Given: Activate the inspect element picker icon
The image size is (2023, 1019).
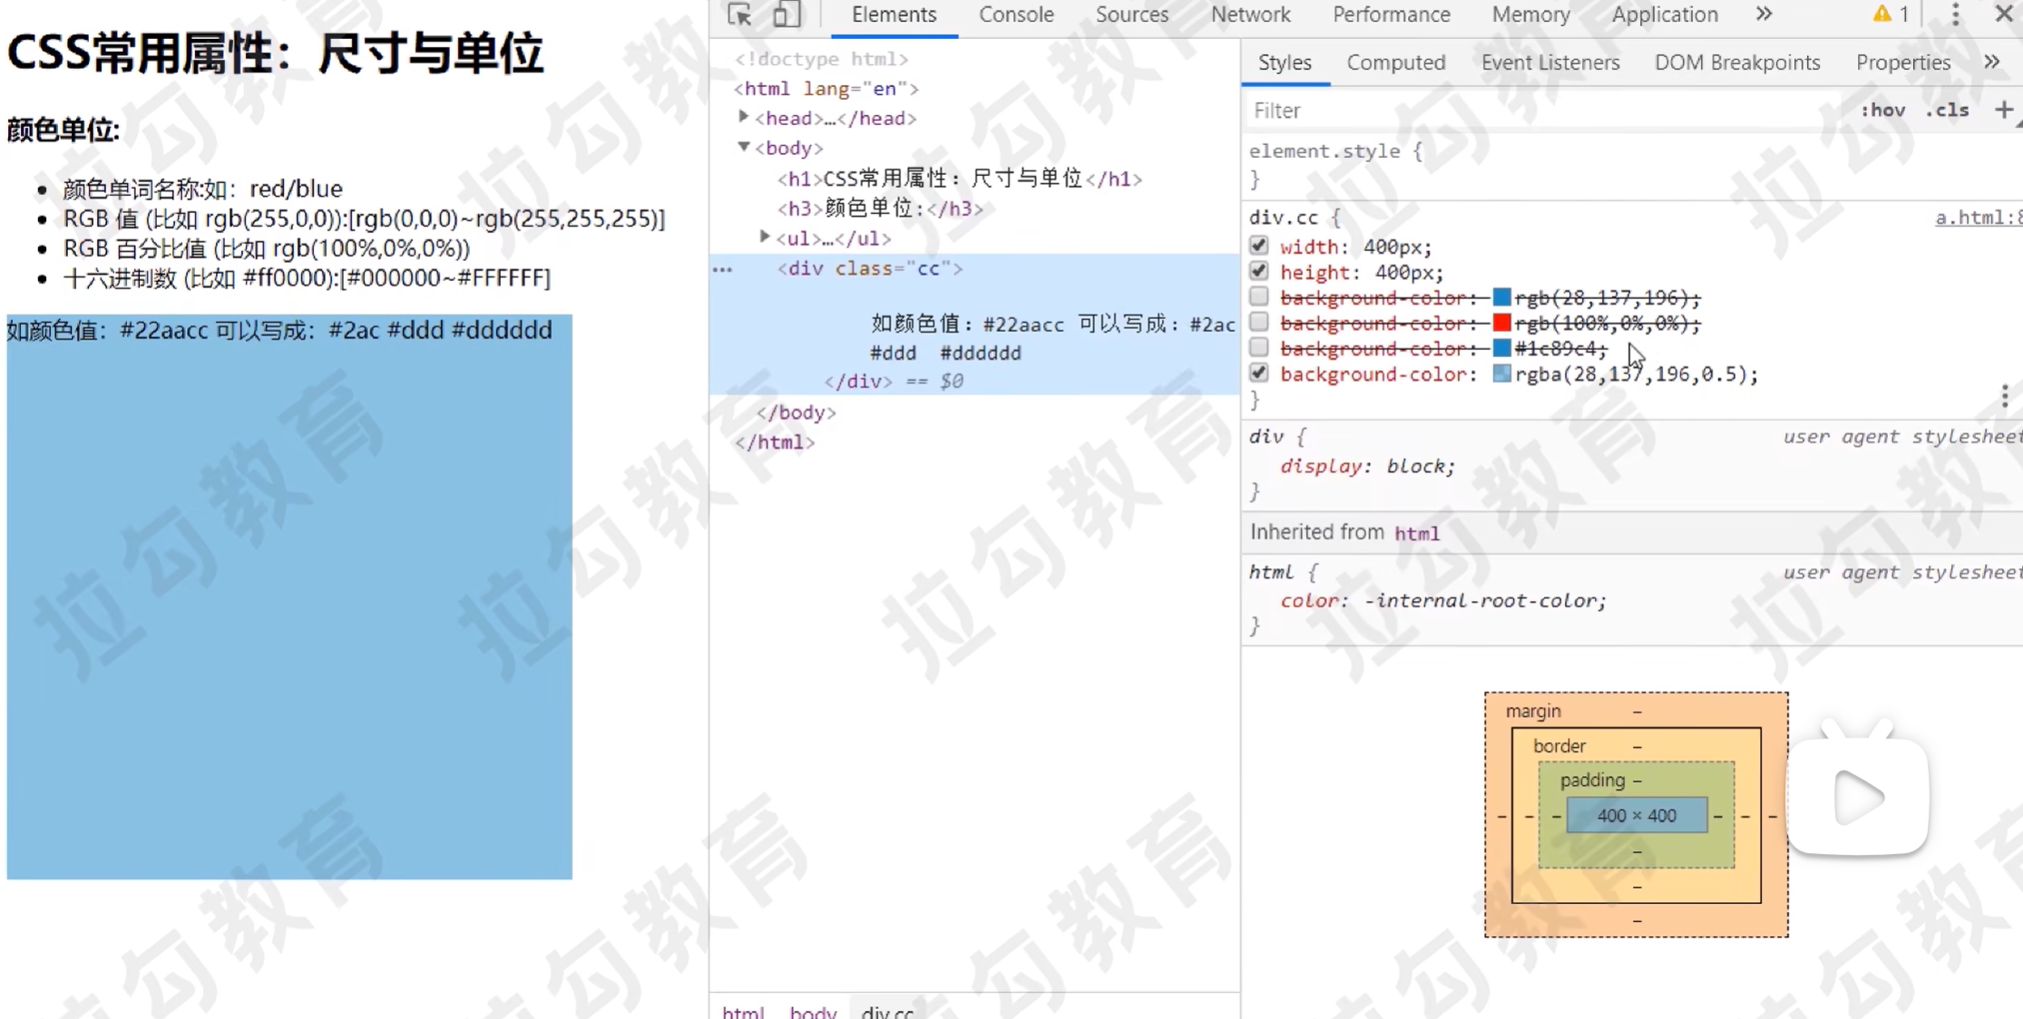Looking at the screenshot, I should [739, 15].
